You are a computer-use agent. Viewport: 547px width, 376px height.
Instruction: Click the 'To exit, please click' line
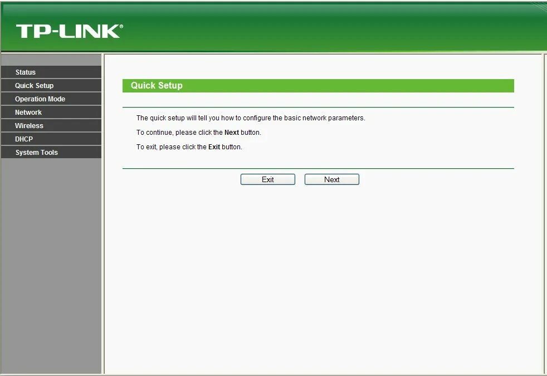189,147
